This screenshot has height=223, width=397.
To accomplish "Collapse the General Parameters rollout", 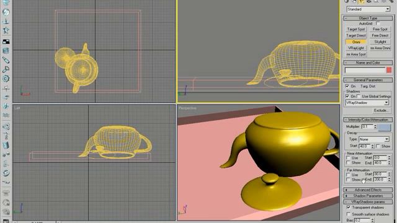I will point(368,80).
